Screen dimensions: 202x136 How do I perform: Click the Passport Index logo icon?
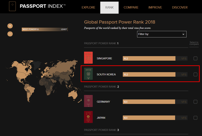(x=12, y=6)
